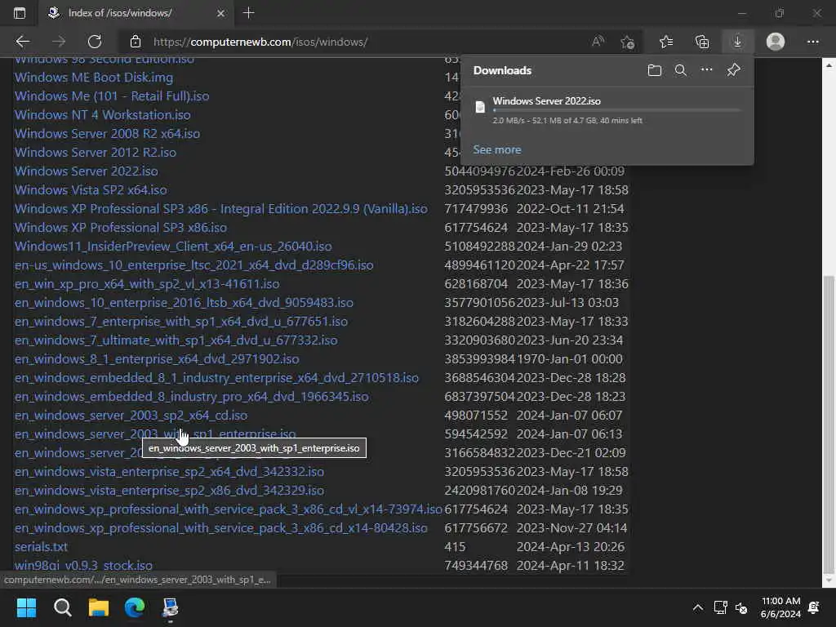Click scrollbar up arrow
This screenshot has width=836, height=627.
829,65
